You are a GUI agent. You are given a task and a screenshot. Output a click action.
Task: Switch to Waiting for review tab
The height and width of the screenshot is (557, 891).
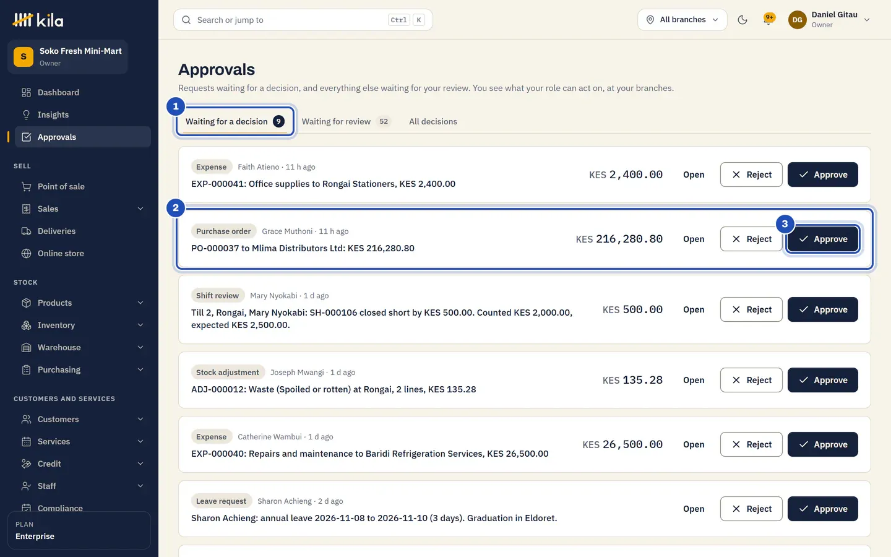point(345,121)
